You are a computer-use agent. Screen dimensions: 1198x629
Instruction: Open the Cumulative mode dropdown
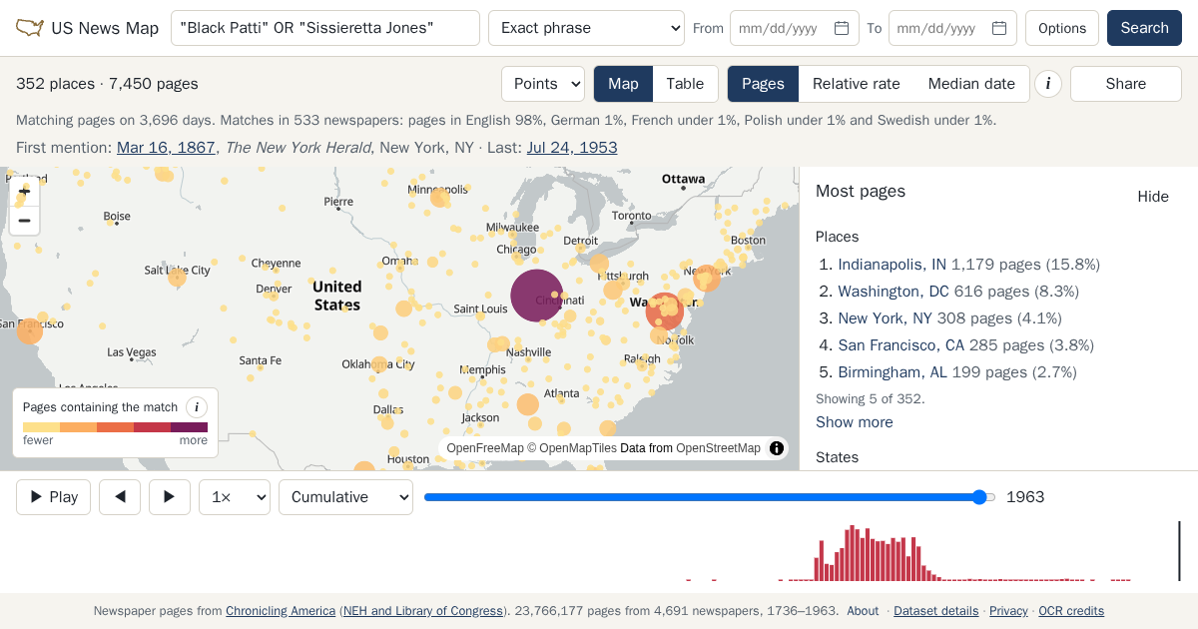[x=345, y=497]
